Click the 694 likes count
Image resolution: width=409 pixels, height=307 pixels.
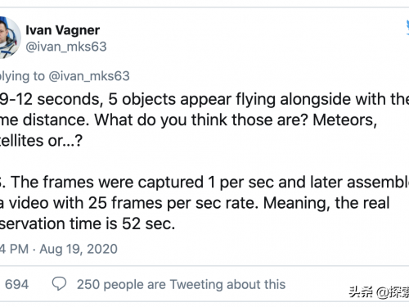pos(16,284)
